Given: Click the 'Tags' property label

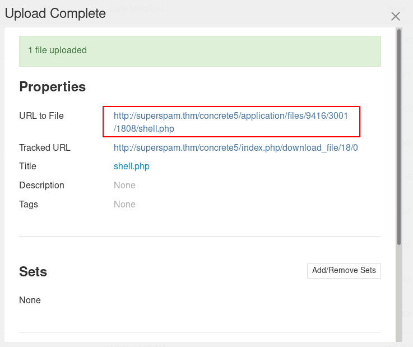Looking at the screenshot, I should click(x=29, y=205).
